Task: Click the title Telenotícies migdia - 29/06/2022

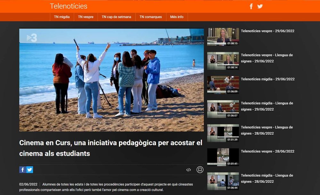Action: 268,79
